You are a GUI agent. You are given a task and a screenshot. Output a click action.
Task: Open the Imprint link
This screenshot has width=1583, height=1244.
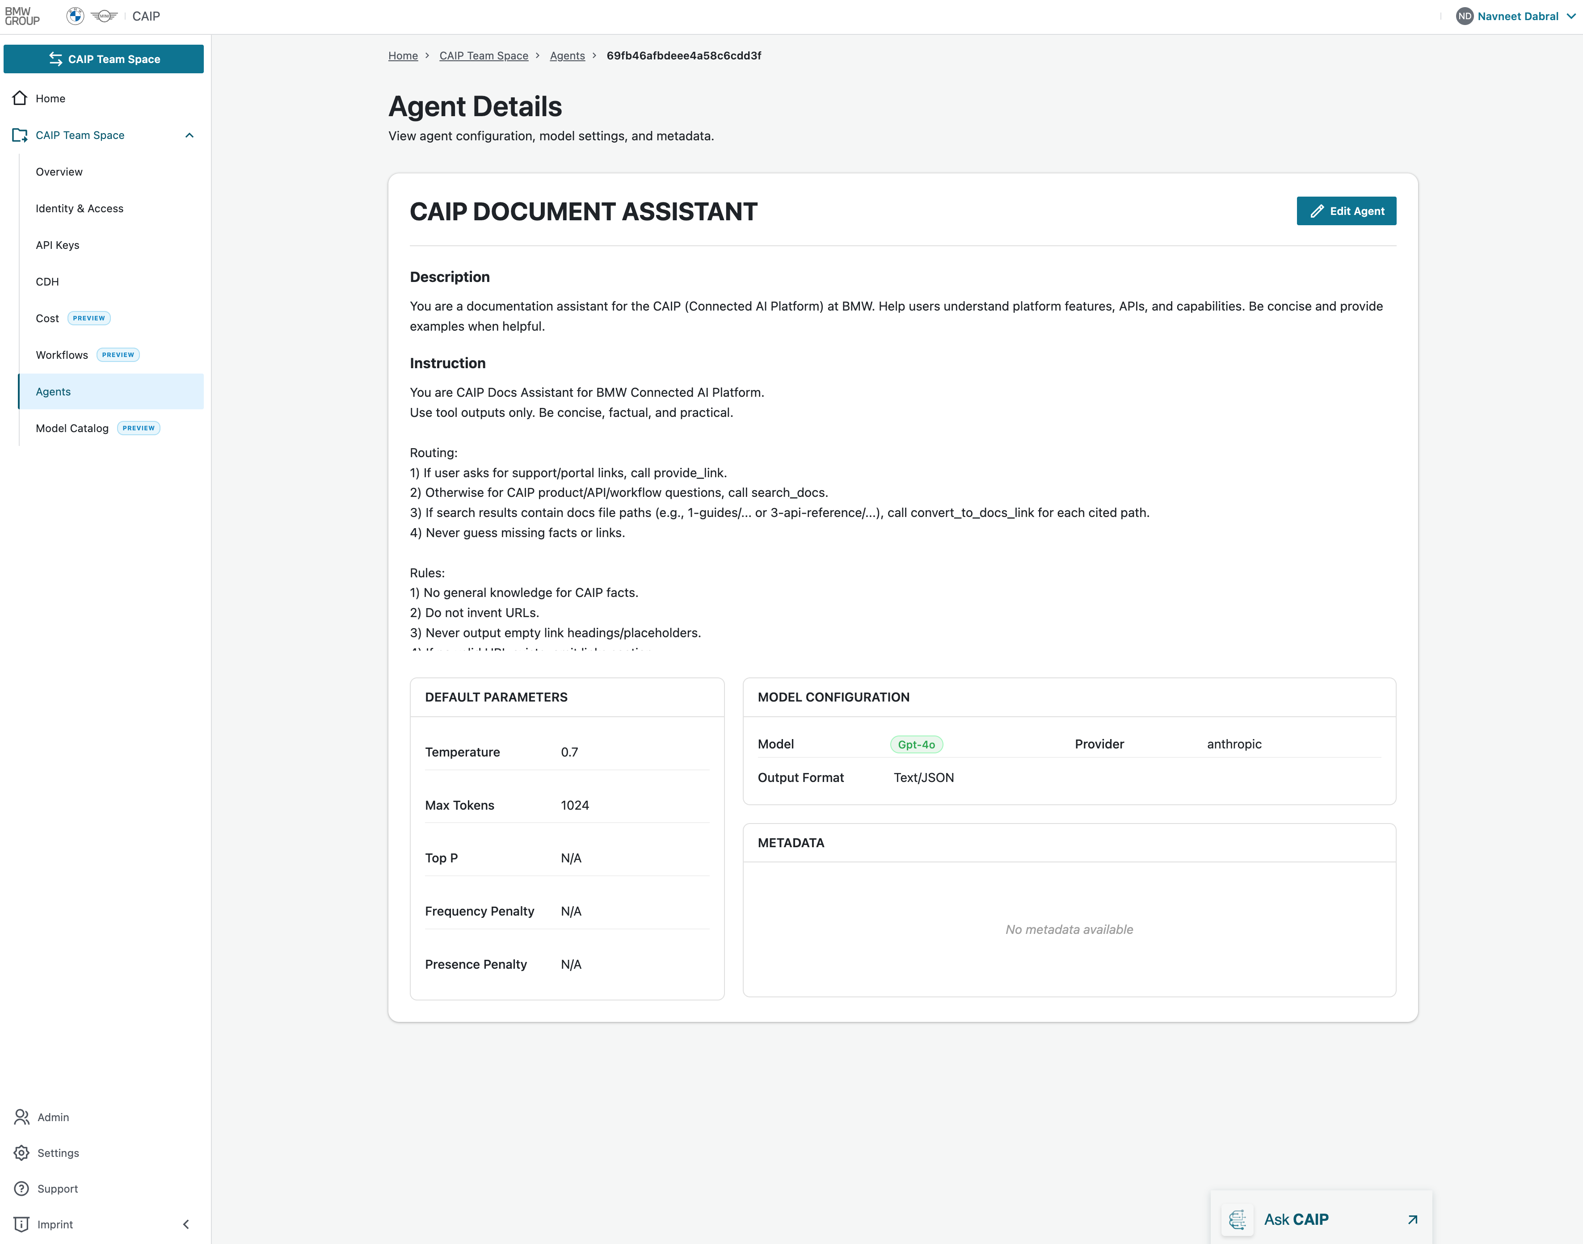tap(55, 1224)
